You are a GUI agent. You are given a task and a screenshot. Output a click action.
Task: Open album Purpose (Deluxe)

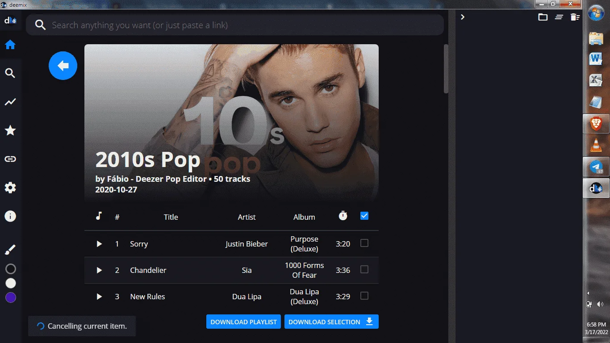click(304, 244)
